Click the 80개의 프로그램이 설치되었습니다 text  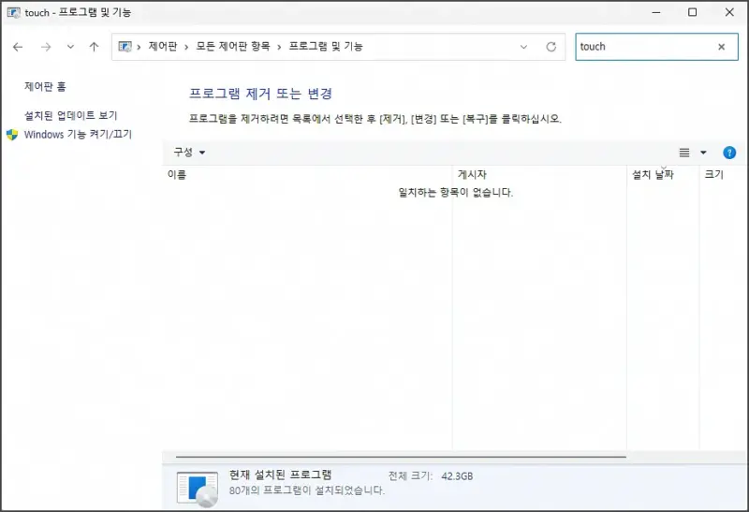[x=307, y=490]
